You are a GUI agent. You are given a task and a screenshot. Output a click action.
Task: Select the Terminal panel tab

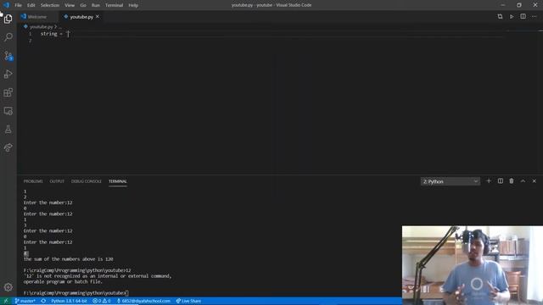pos(118,181)
